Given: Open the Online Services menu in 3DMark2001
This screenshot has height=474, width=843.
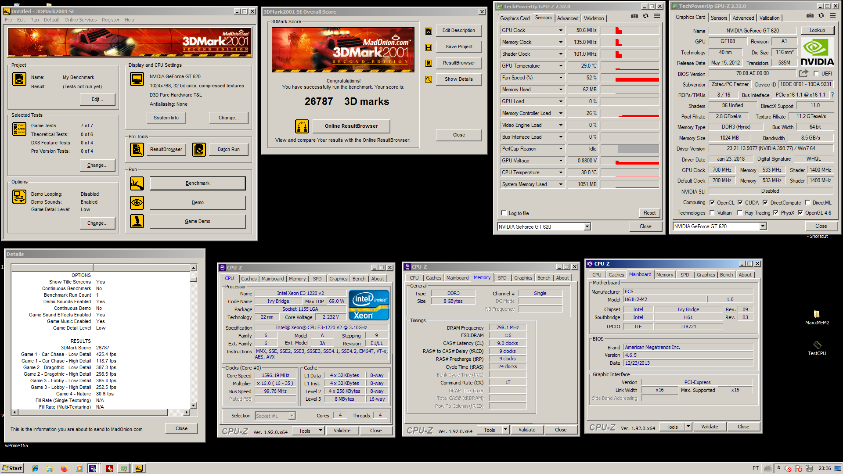Looking at the screenshot, I should pos(81,20).
